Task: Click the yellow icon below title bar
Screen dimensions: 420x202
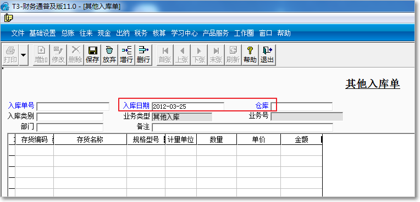Action: [9, 18]
